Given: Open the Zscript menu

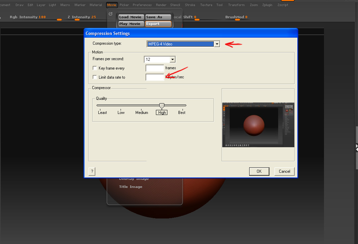Looking at the screenshot, I should (283, 5).
